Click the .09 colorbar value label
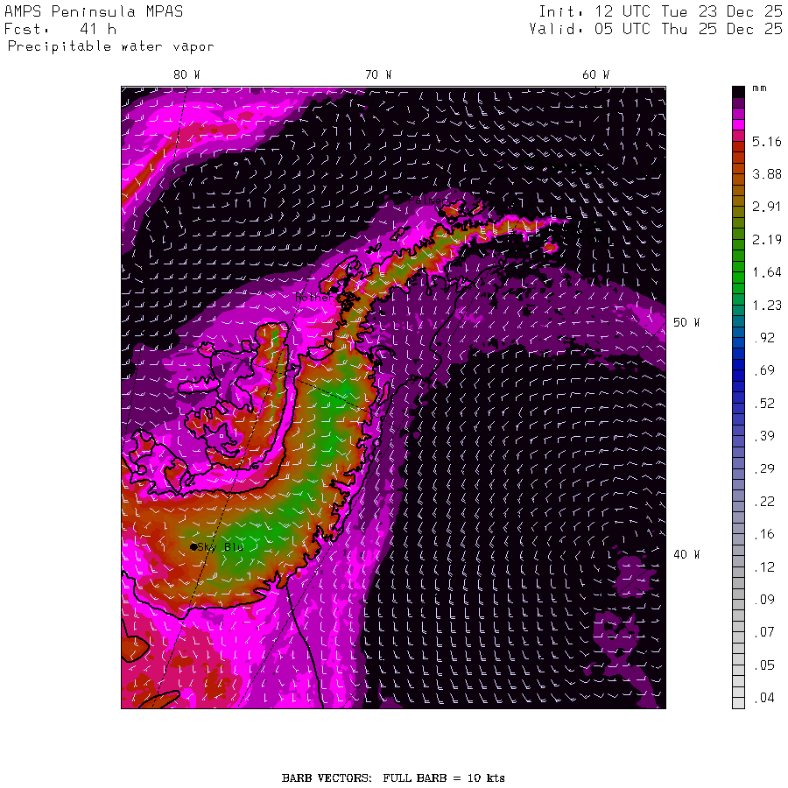 (x=764, y=600)
